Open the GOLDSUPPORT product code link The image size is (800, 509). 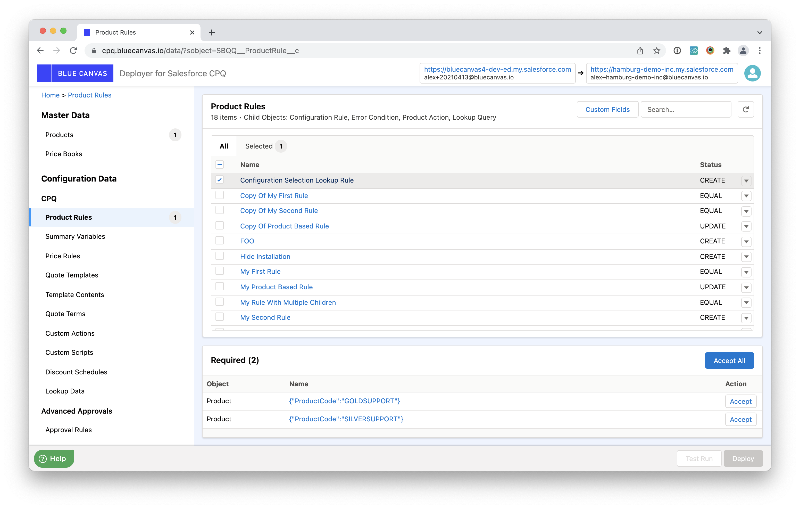[344, 401]
